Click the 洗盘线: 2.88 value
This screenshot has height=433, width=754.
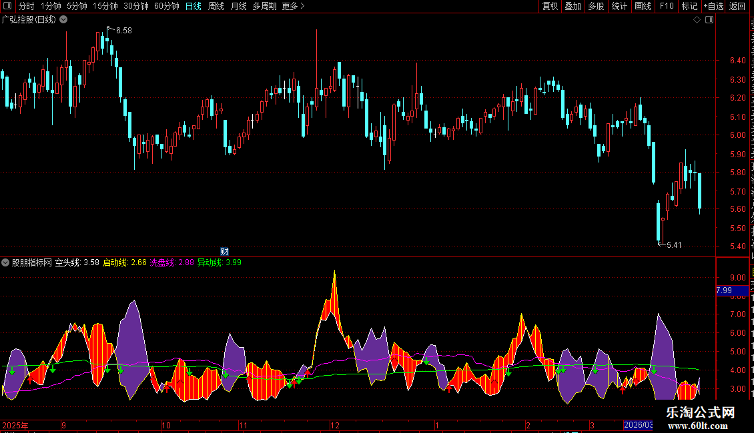(171, 262)
